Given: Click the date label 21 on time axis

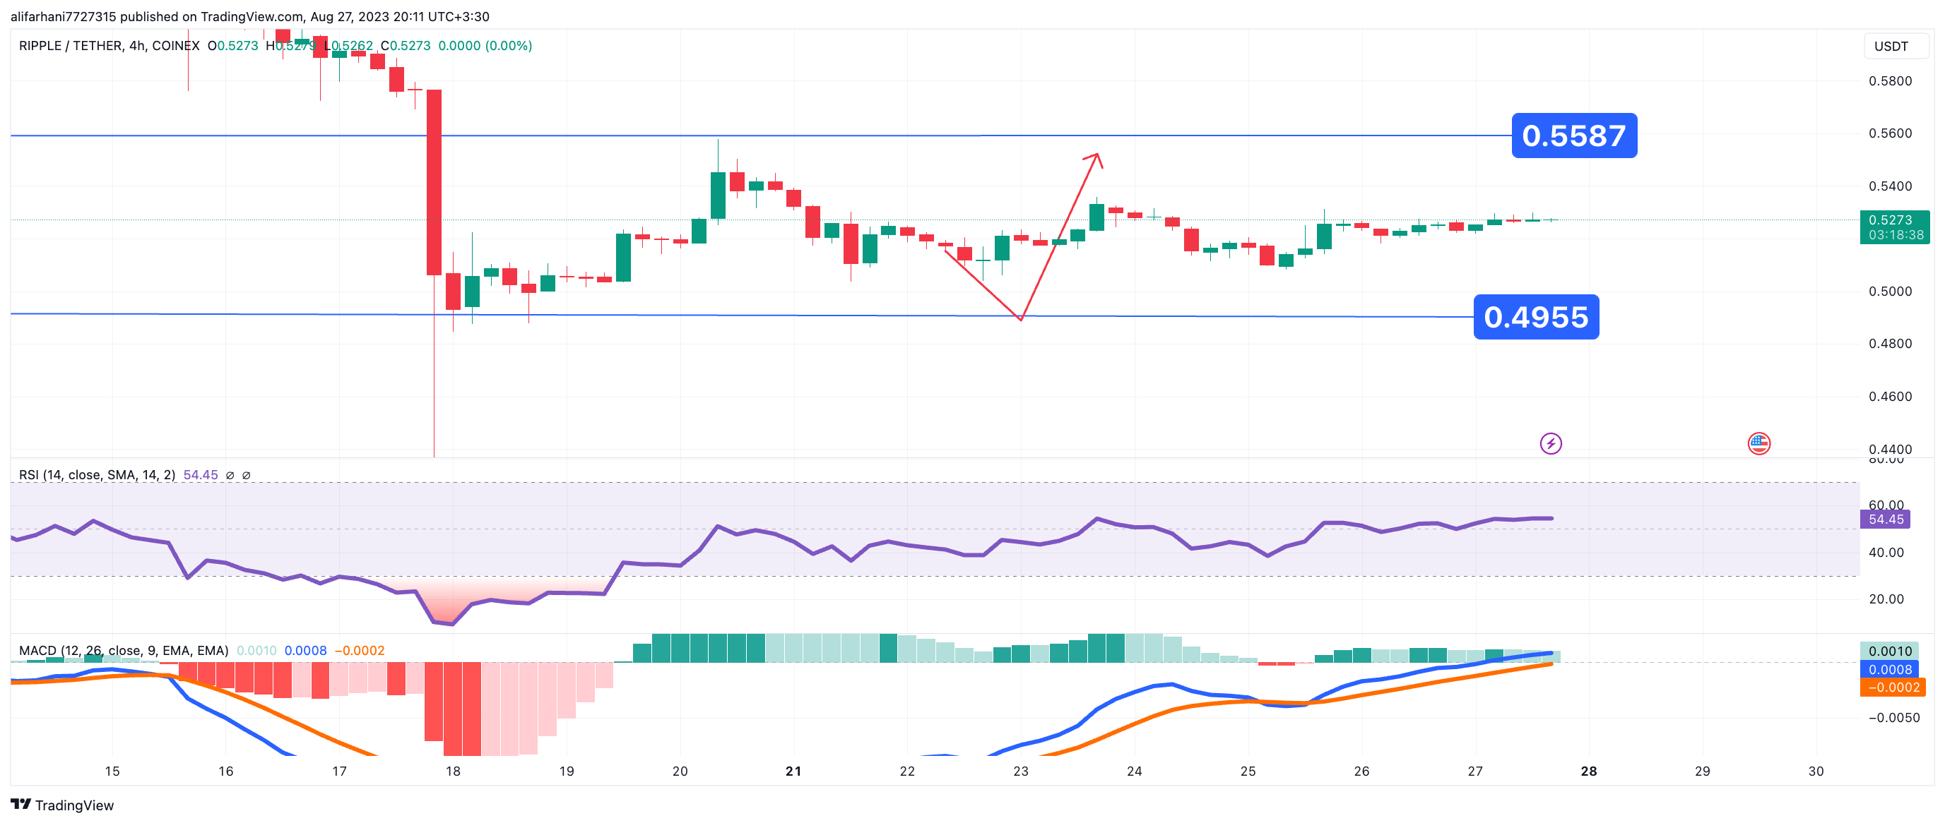Looking at the screenshot, I should coord(793,771).
